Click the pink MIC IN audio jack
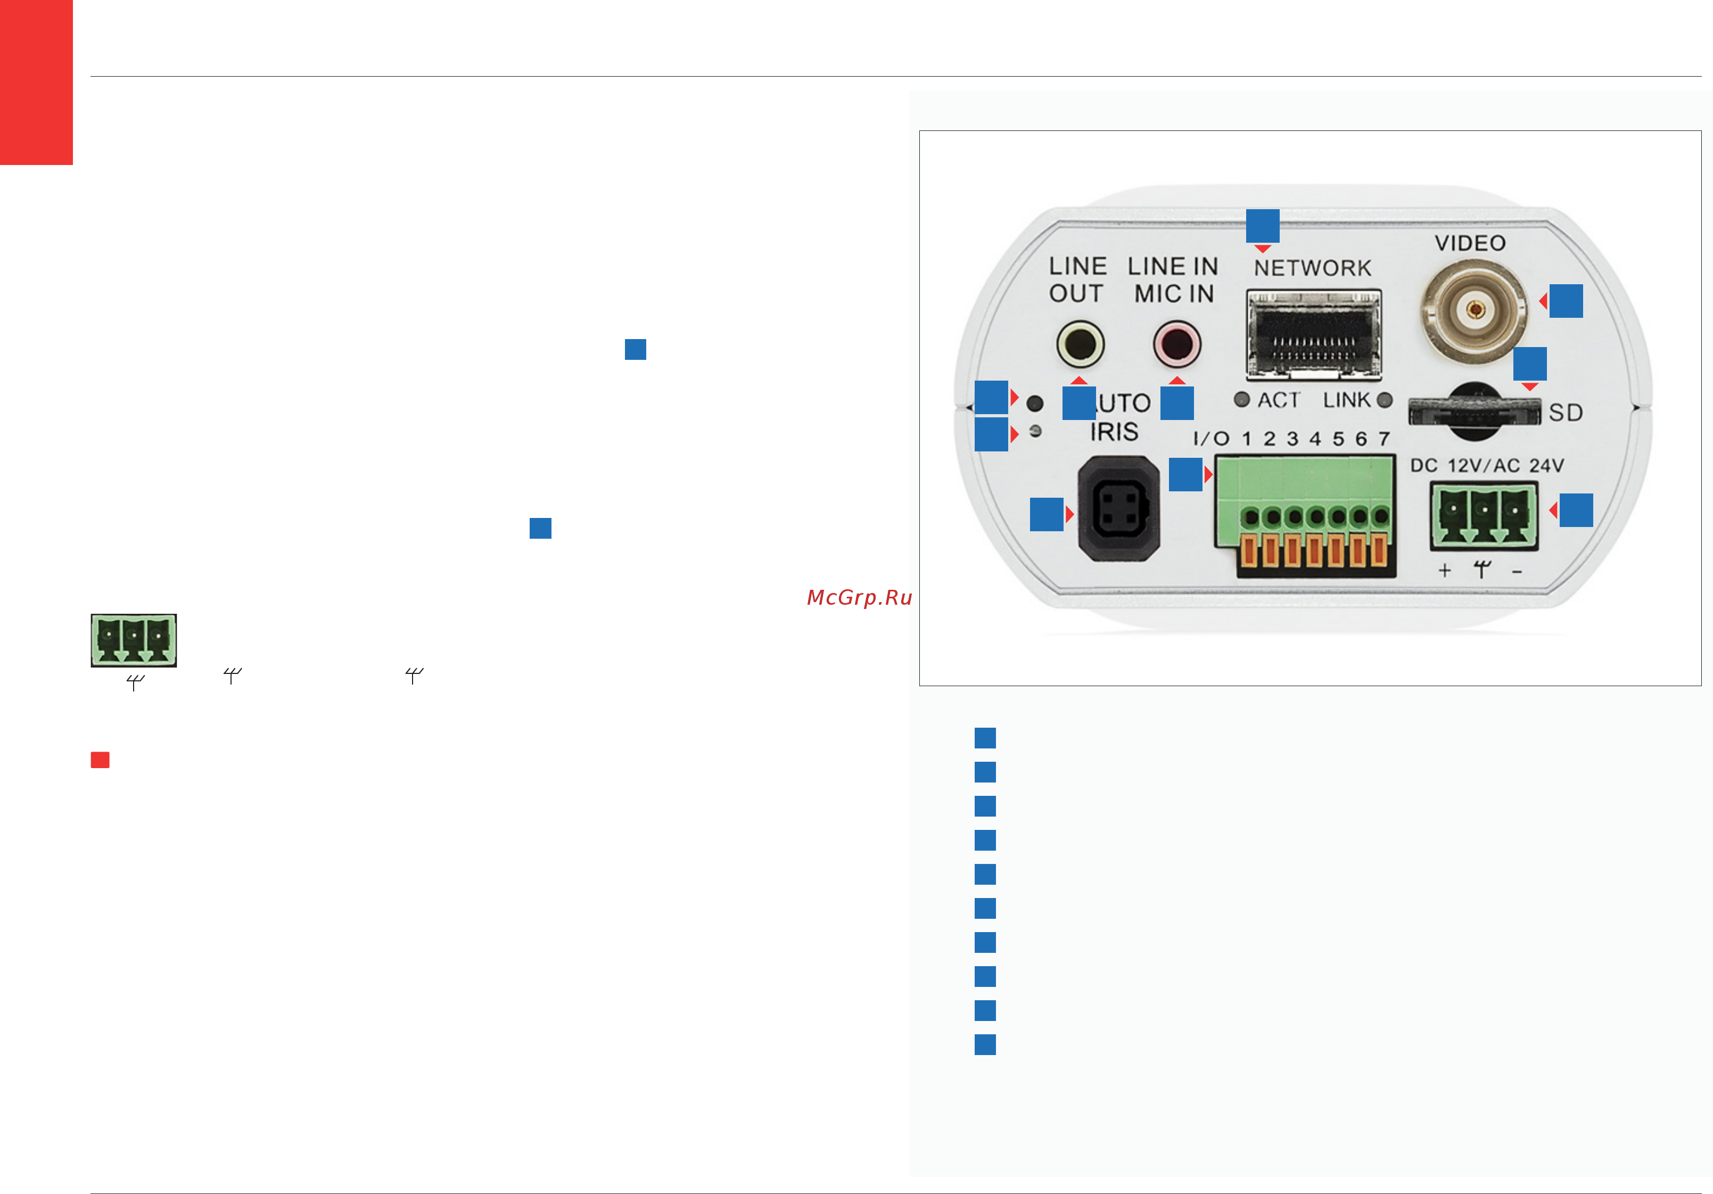Screen dimensions: 1713x1194 pyautogui.click(x=1176, y=343)
